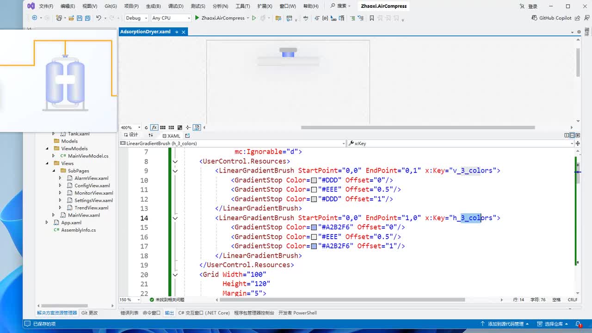The image size is (592, 333).
Task: Toggle the fx effects button in designer
Action: click(x=154, y=128)
